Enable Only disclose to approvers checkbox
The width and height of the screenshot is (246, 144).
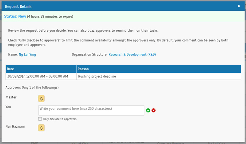tap(40, 119)
